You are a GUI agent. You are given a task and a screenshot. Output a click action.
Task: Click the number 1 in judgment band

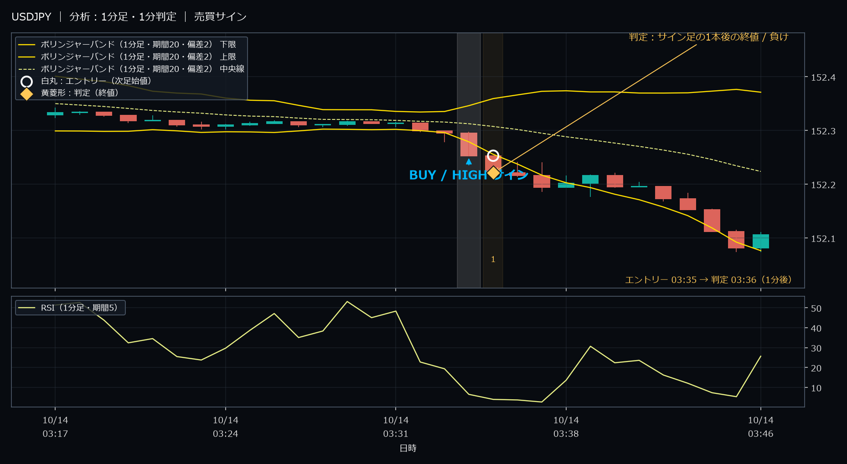point(493,259)
